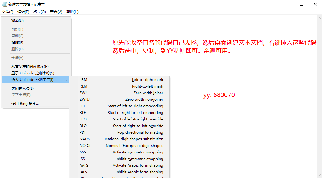
Task: Open the 查看 menu
Action: coord(56,12)
